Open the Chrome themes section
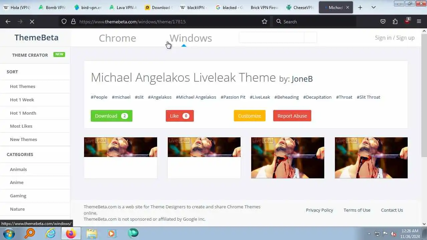The image size is (427, 240). [x=117, y=38]
